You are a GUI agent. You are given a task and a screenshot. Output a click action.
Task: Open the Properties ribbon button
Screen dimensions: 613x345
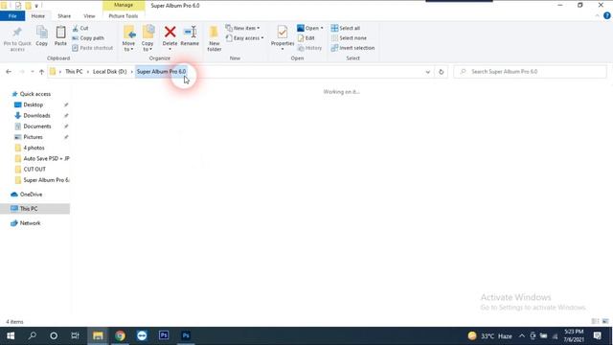[283, 37]
